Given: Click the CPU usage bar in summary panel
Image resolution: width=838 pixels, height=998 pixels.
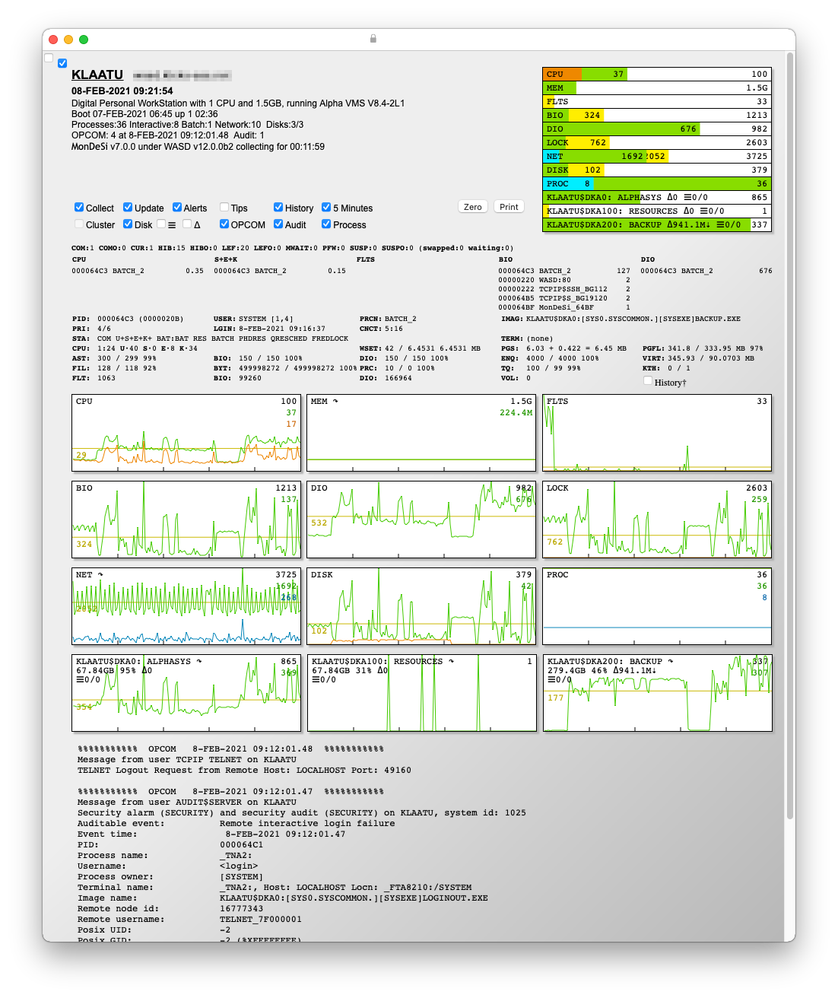Looking at the screenshot, I should click(657, 75).
